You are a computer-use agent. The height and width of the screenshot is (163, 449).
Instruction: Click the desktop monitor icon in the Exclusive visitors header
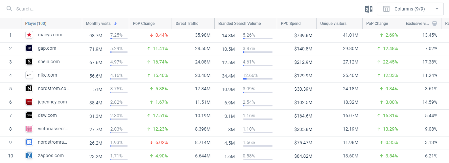click(x=435, y=24)
